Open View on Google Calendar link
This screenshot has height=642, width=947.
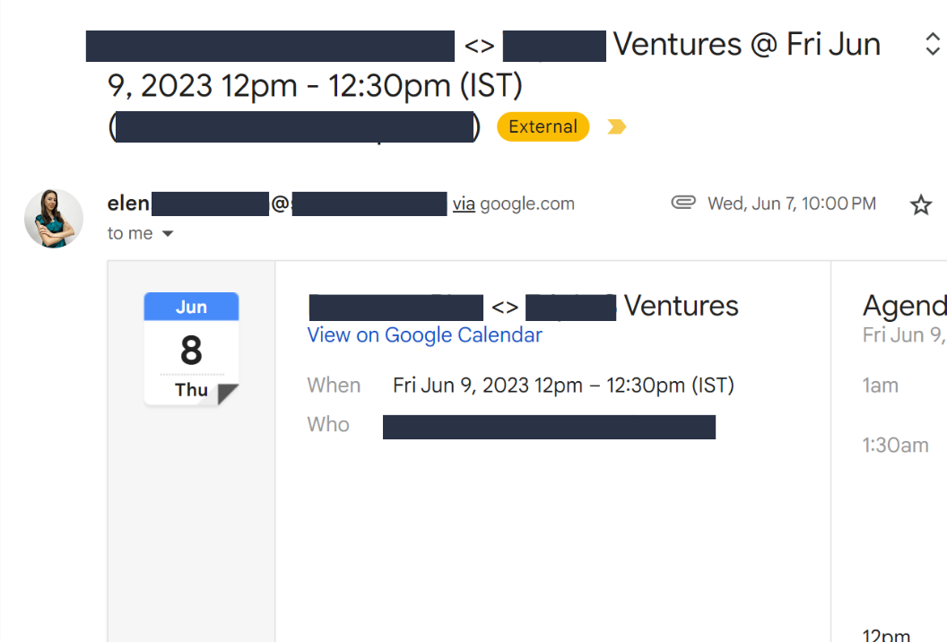click(424, 335)
